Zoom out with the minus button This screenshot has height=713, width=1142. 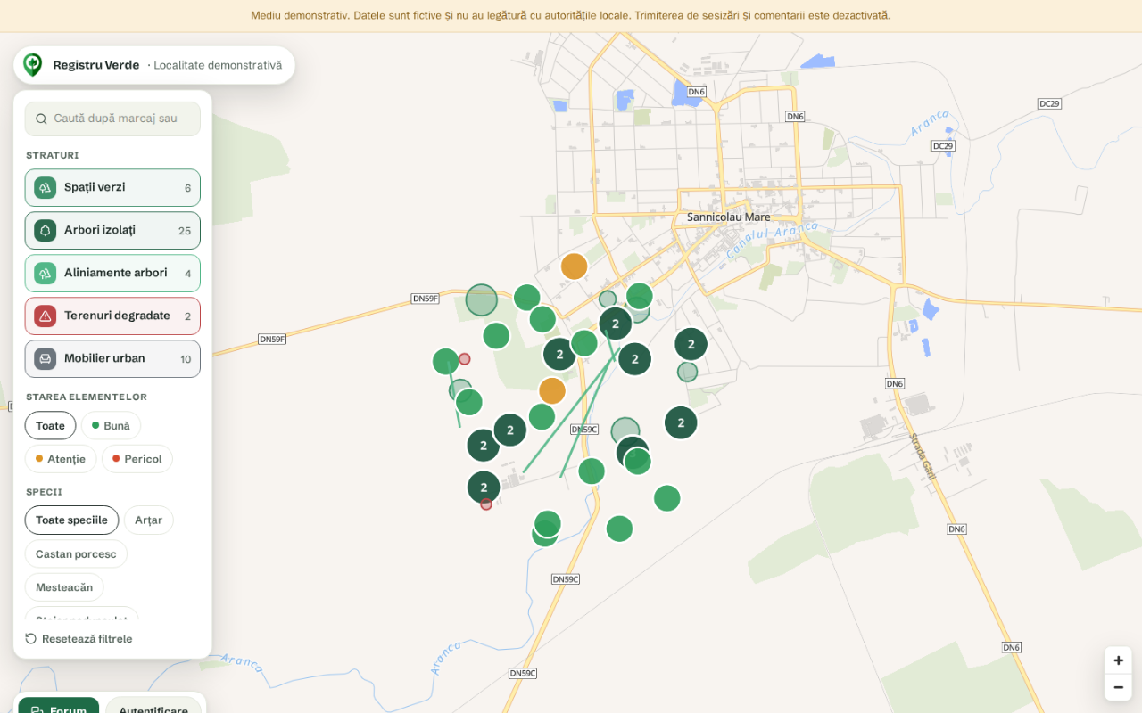coord(1118,687)
